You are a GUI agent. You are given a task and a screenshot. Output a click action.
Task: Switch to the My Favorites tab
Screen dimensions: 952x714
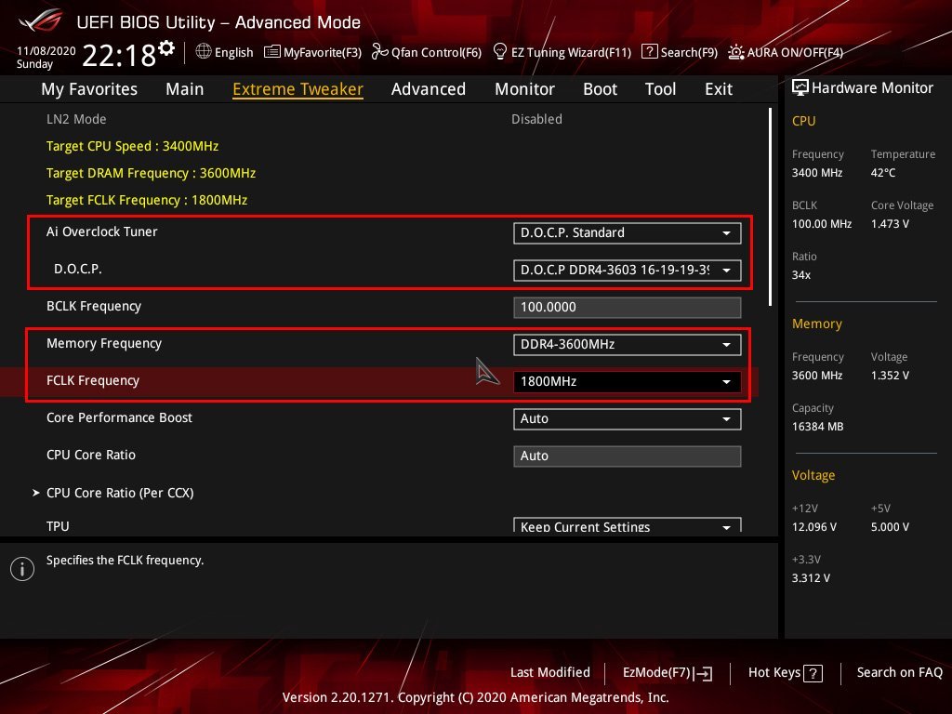89,89
